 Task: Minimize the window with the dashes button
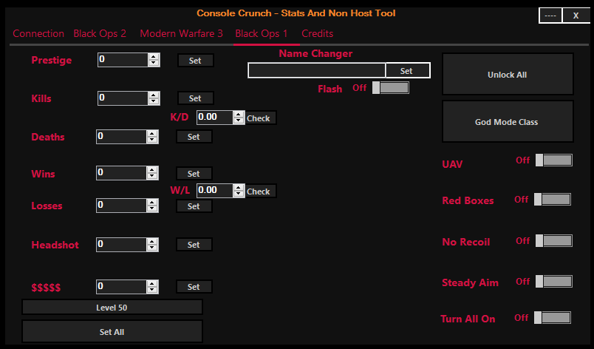pyautogui.click(x=550, y=16)
